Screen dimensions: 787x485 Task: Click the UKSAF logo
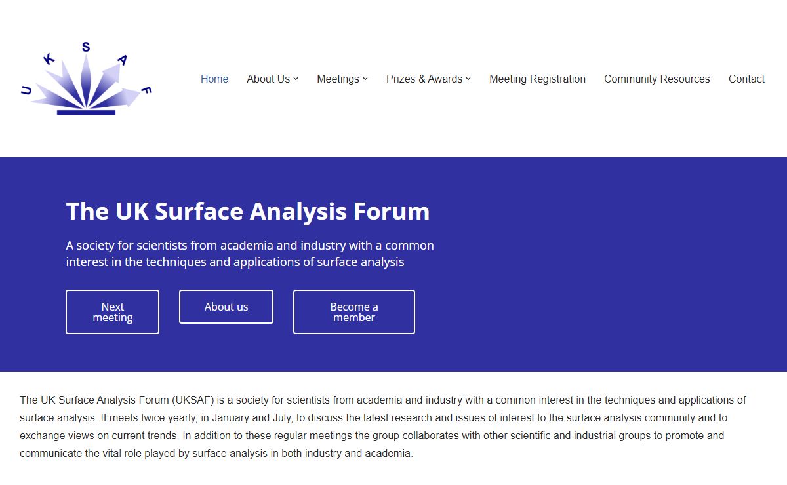coord(86,79)
